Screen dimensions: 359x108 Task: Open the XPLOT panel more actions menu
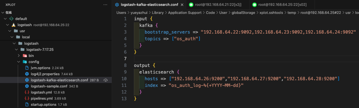[105, 5]
